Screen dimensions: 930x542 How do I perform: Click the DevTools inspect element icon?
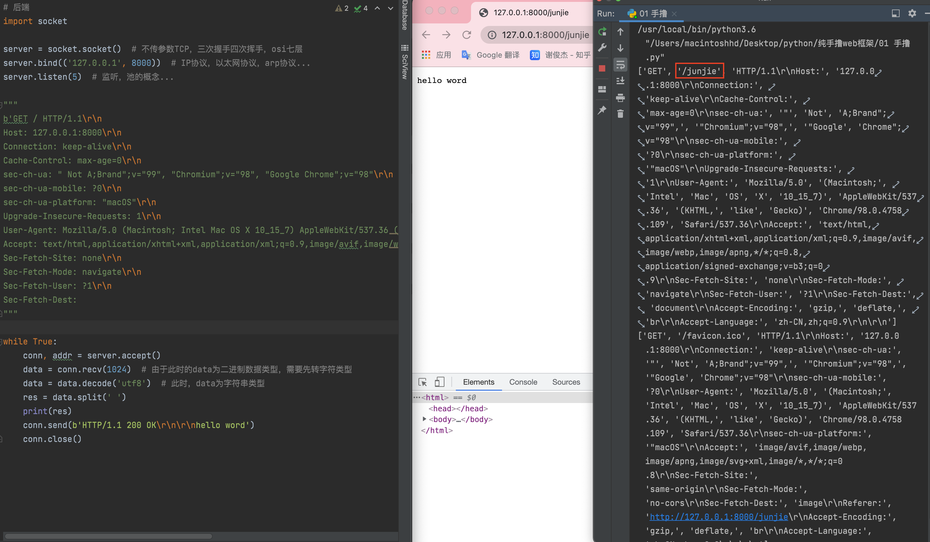[423, 382]
